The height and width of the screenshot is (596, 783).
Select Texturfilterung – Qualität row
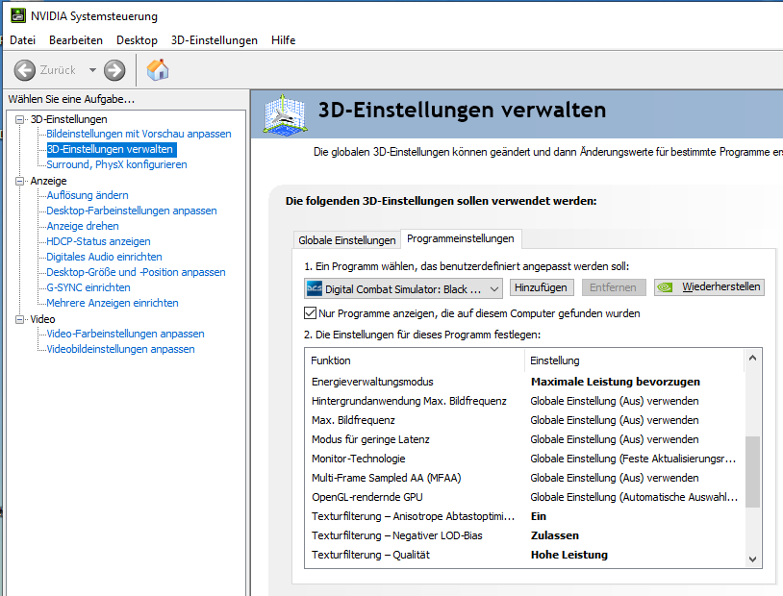coord(524,555)
